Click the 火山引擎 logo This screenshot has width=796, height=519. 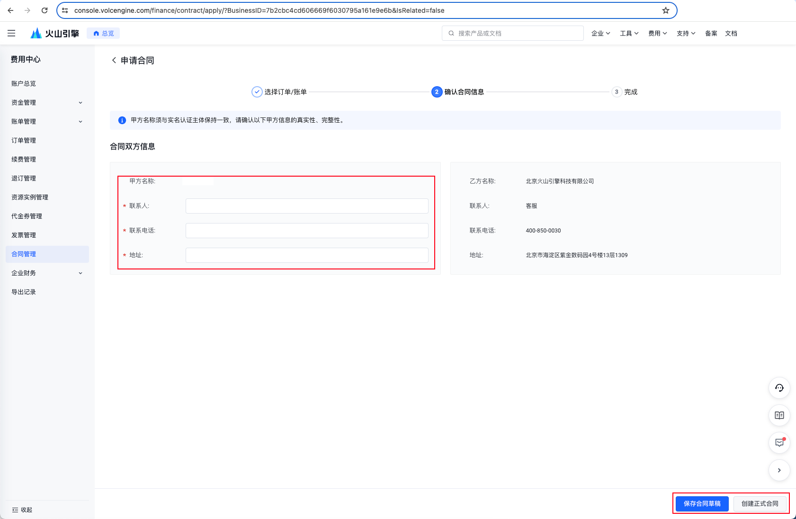[x=54, y=33]
